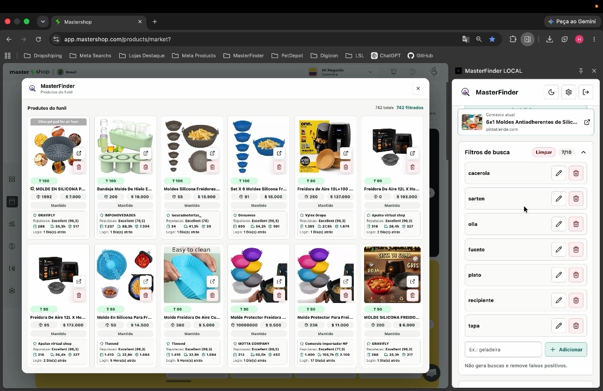Delete the 'cacerola' filter
The width and height of the screenshot is (603, 391).
tap(576, 173)
